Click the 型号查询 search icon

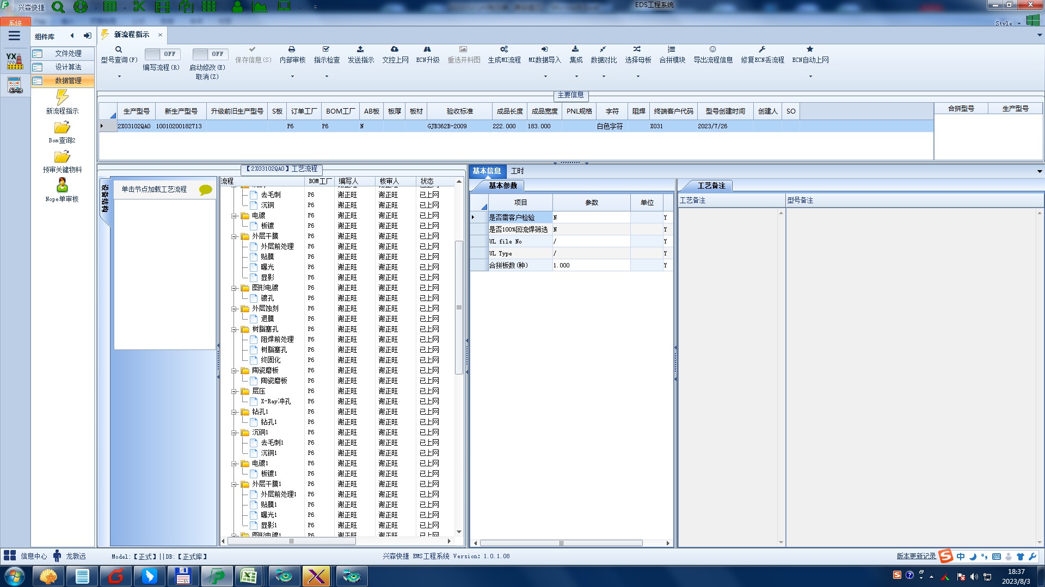[119, 49]
